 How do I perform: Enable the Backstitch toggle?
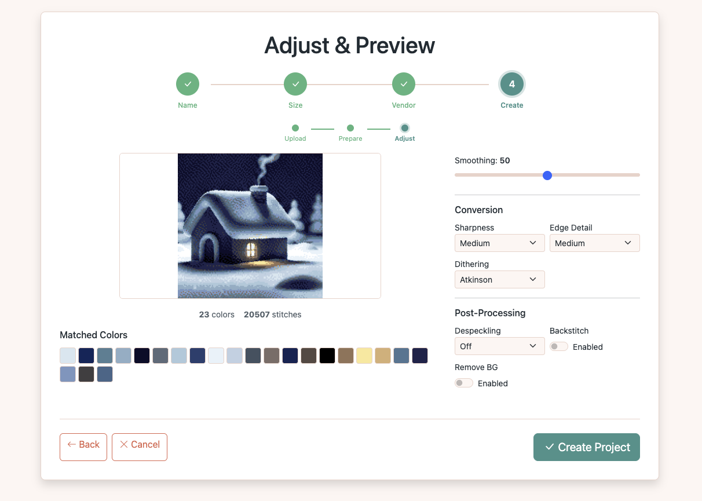(559, 346)
